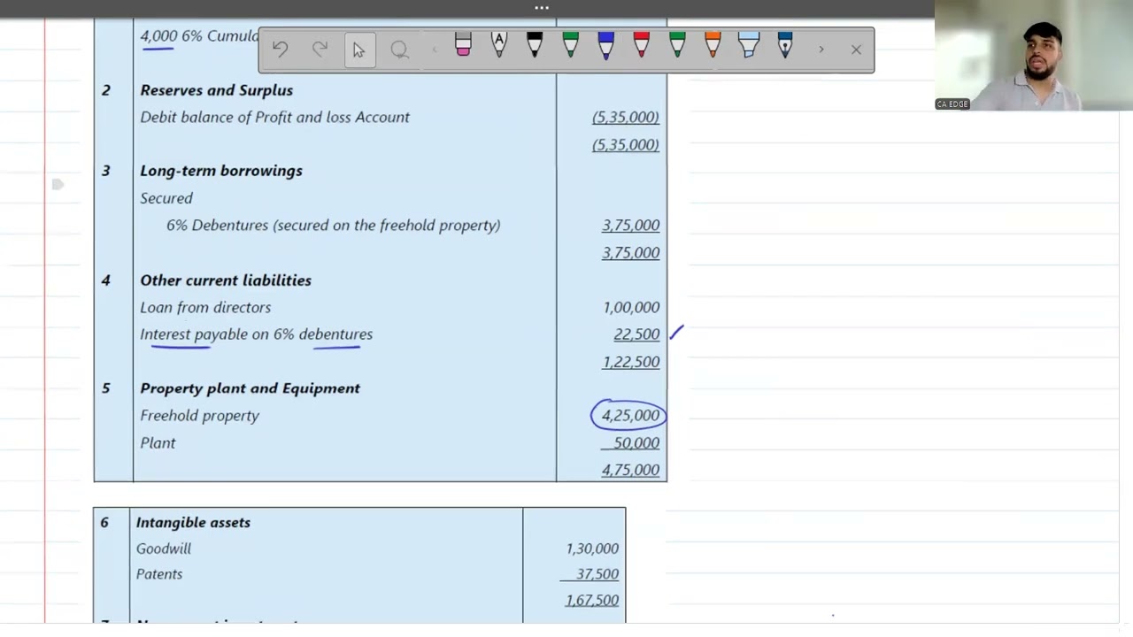
Task: Click the Property plant and Equipment heading
Action: tap(250, 388)
